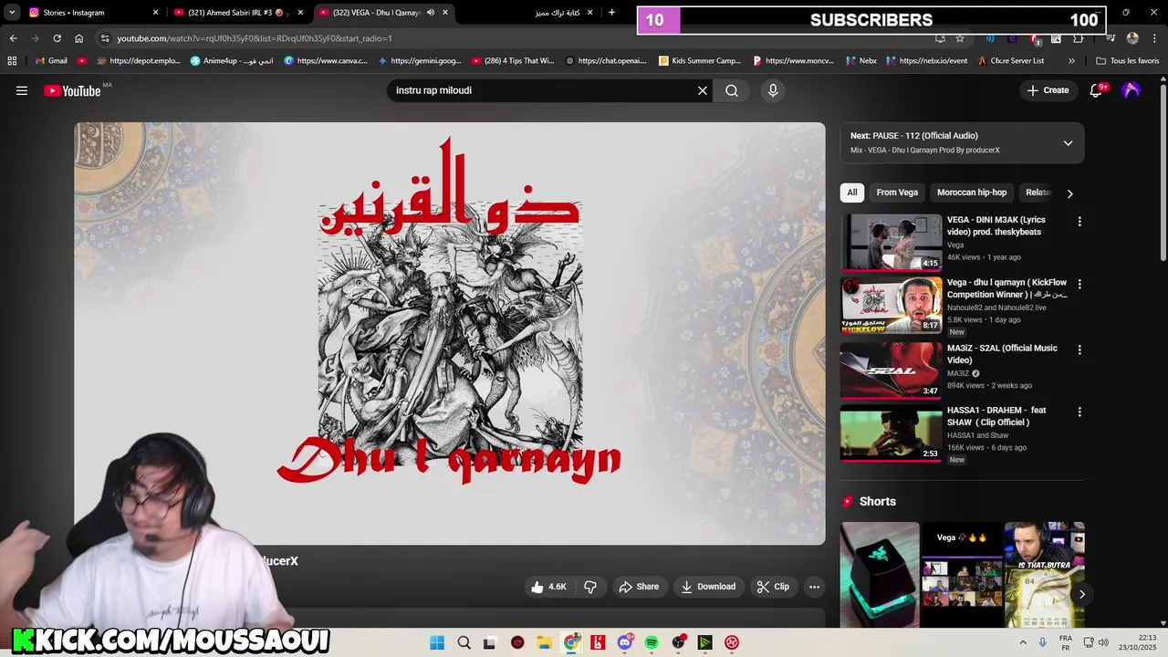Close the Stories Instagram tab
Viewport: 1168px width, 657px height.
pyautogui.click(x=155, y=13)
